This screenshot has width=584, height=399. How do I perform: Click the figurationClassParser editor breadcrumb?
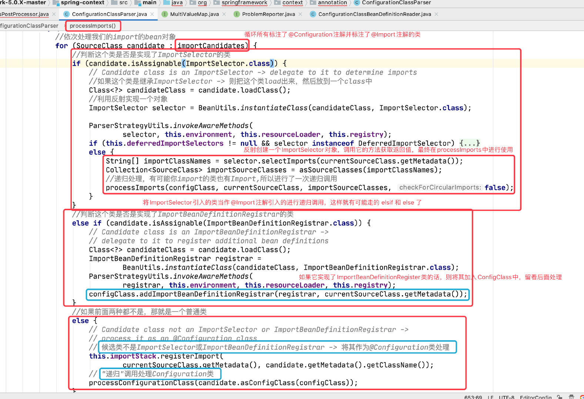[x=29, y=26]
